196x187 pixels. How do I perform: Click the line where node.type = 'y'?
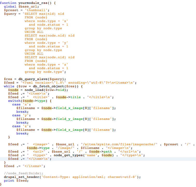[x=46, y=43]
